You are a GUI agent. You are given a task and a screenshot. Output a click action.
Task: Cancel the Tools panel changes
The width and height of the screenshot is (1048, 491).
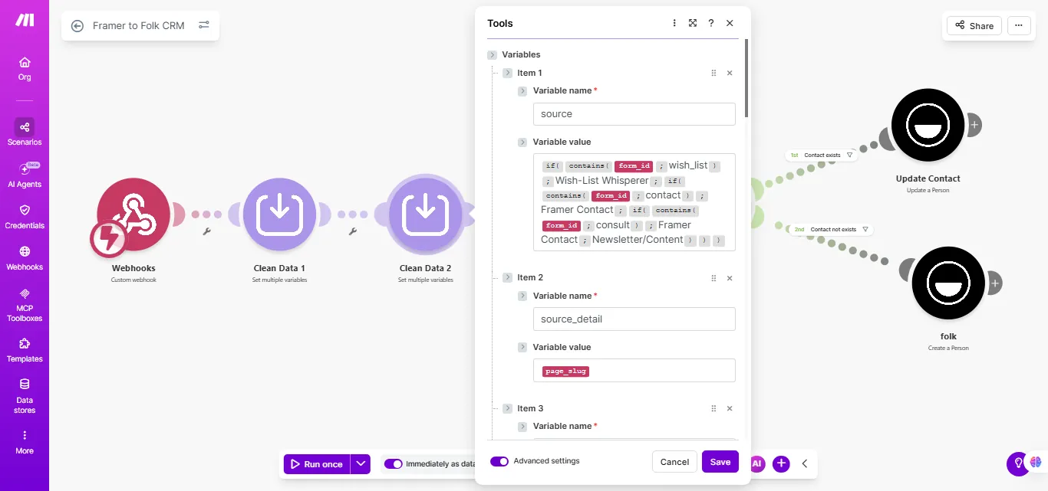[x=674, y=462]
